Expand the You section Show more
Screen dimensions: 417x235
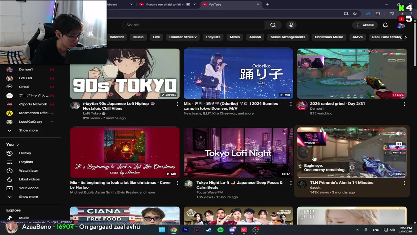(28, 197)
